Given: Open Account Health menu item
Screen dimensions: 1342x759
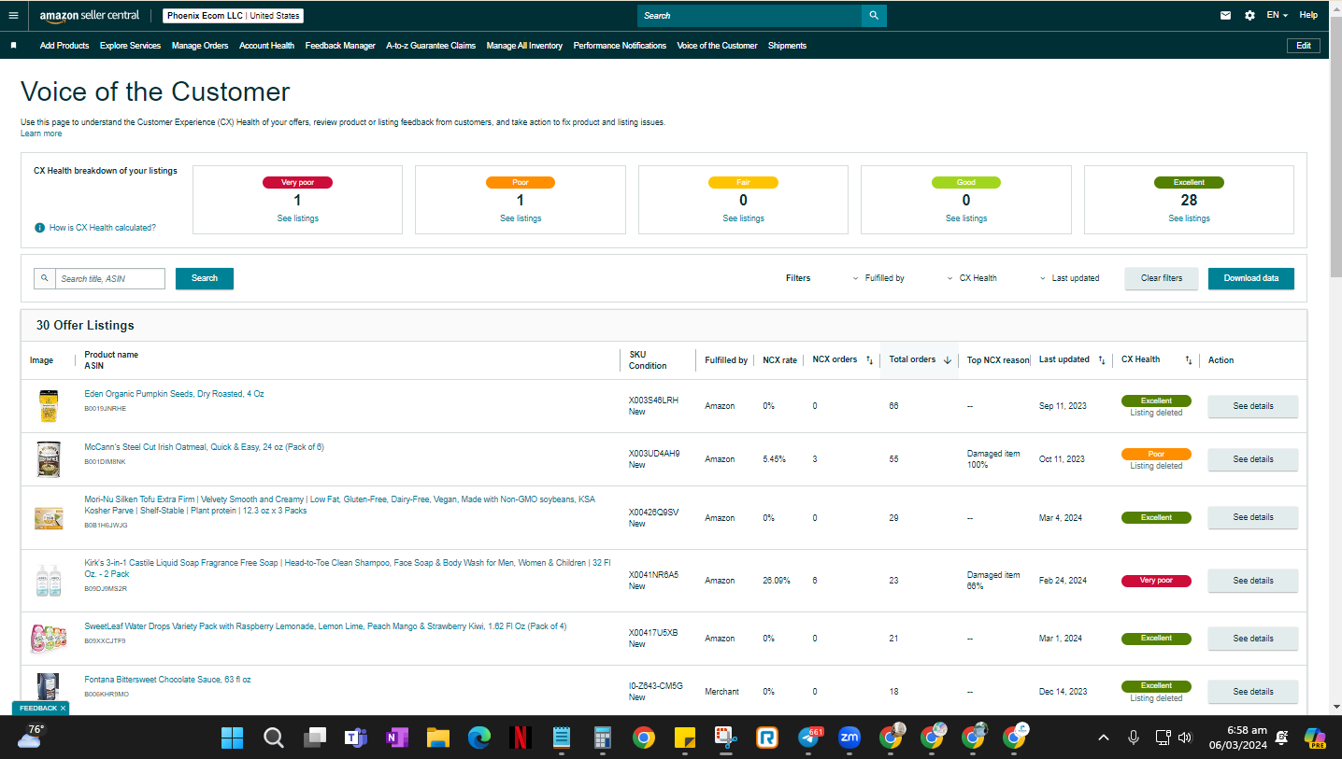Looking at the screenshot, I should 266,46.
